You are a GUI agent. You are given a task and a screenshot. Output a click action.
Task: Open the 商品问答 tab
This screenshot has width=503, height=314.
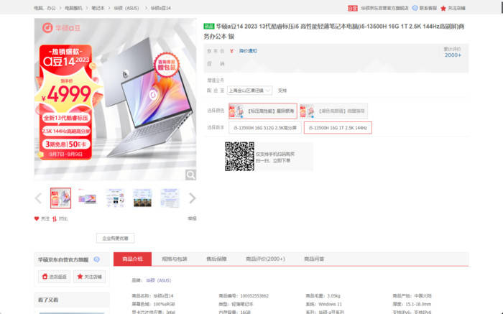[314, 259]
